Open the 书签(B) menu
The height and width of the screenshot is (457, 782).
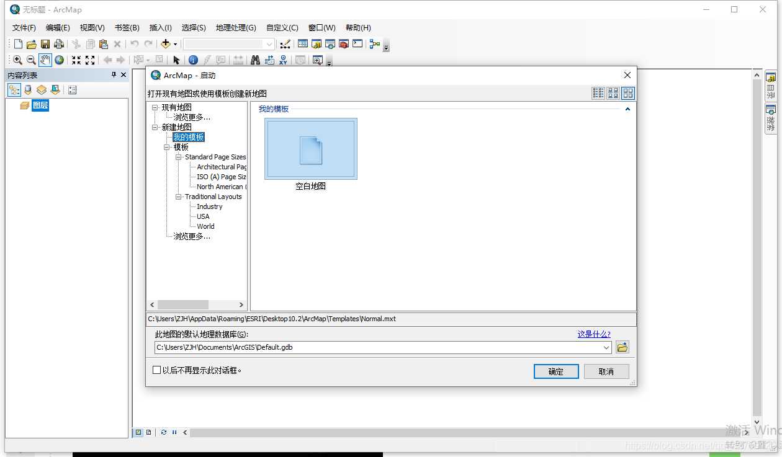coord(127,28)
